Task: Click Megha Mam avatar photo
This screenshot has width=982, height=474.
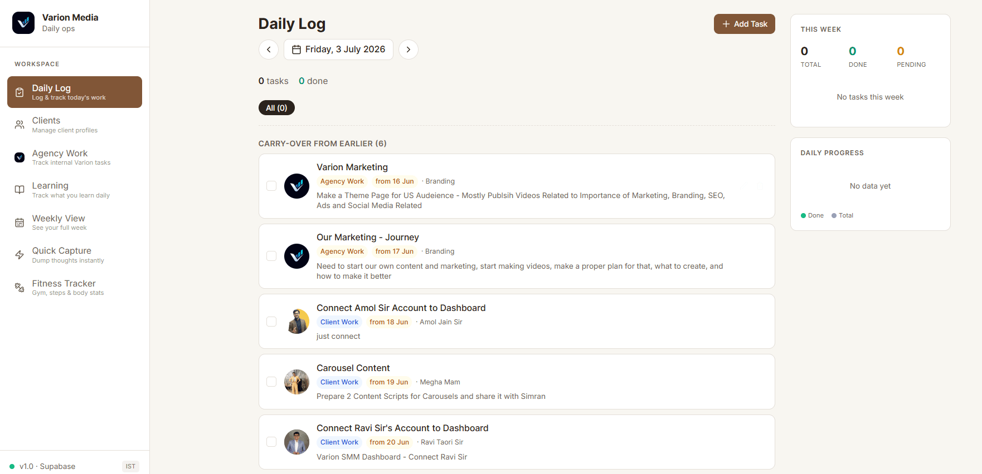Action: 296,382
